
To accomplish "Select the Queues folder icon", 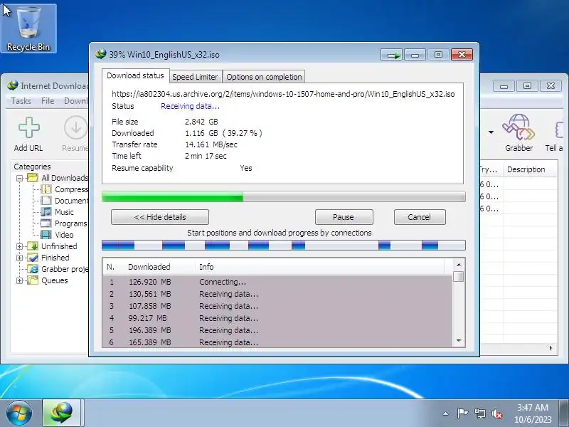I will tap(33, 280).
